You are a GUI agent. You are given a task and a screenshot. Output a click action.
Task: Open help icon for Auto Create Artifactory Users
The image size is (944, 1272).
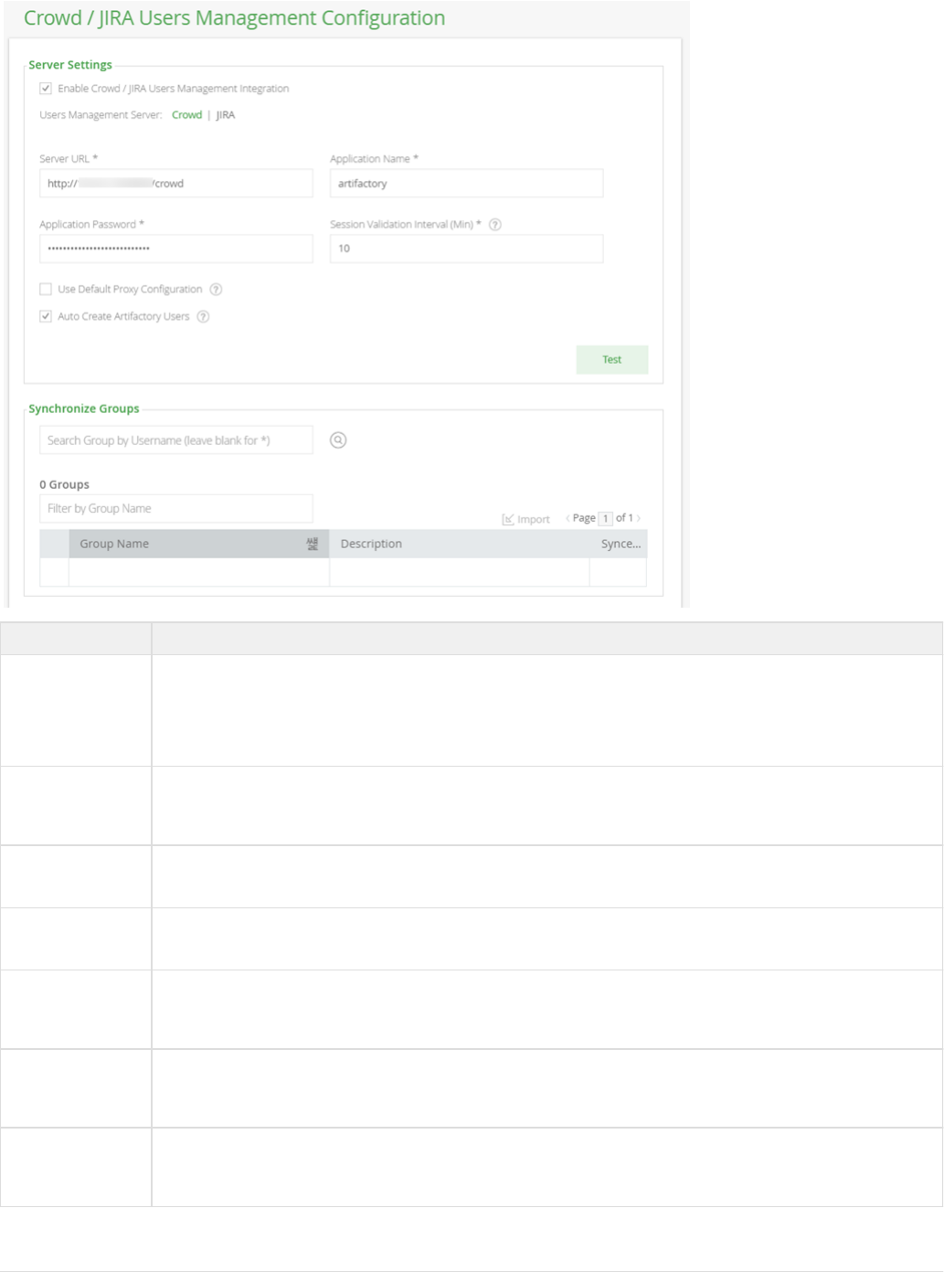tap(203, 317)
